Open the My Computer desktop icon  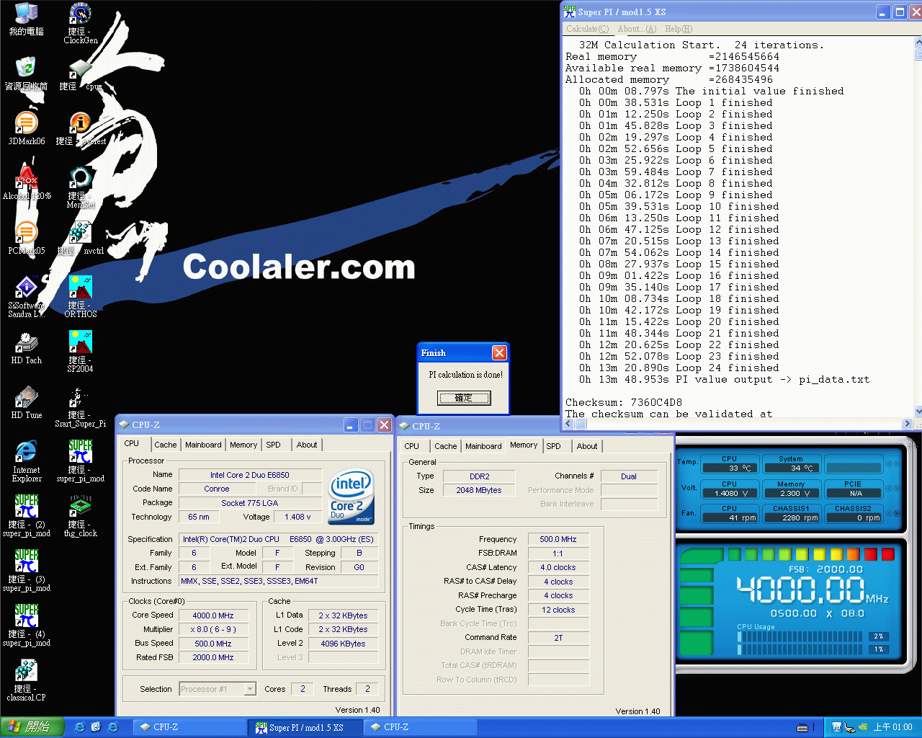coord(27,19)
